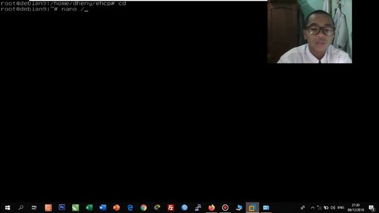Screen dimensions: 379x213
Task: Open the blue computer app icon in taskbar
Action: (x=239, y=208)
